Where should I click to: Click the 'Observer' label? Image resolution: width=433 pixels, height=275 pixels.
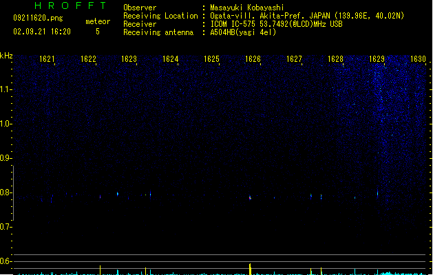[140, 8]
